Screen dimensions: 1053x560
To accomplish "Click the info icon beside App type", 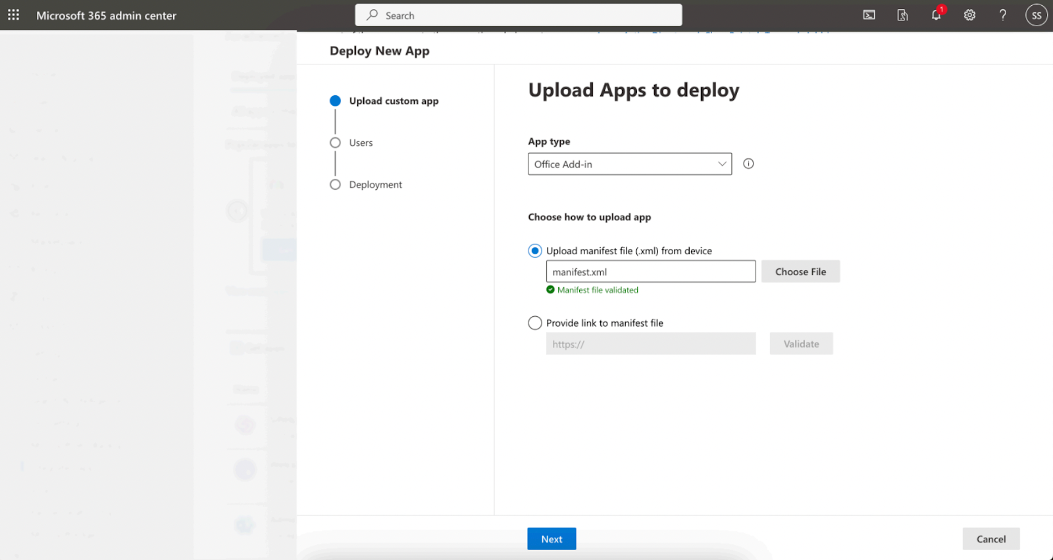I will (x=748, y=164).
